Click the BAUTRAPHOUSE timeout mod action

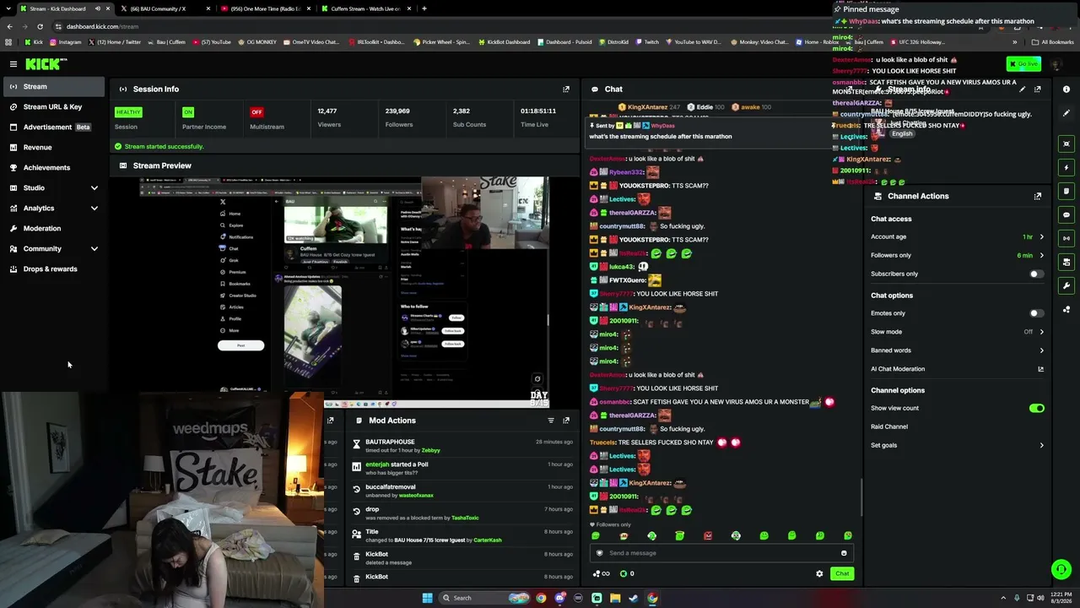point(462,446)
